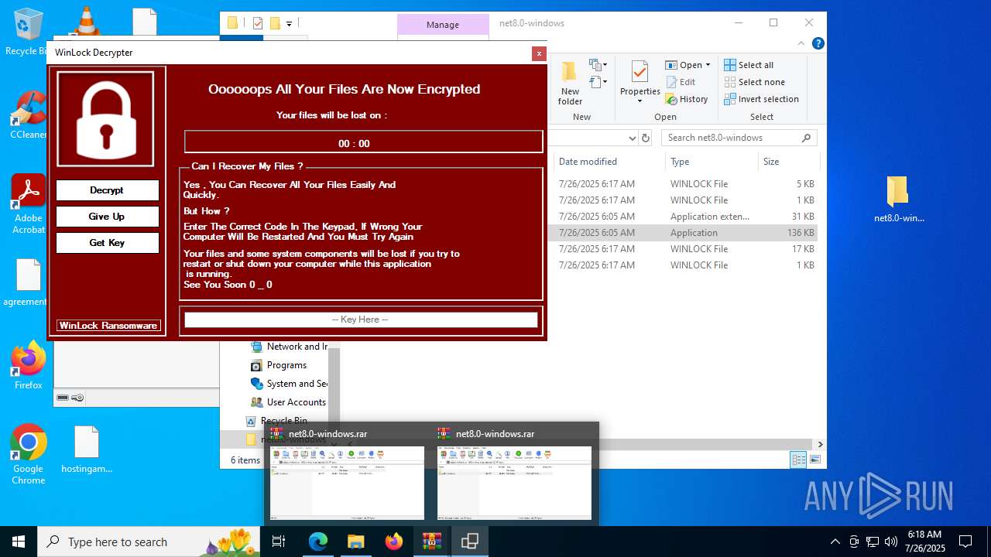Open the net8.0-win... desktop folder
This screenshot has height=557, width=991.
[x=899, y=200]
